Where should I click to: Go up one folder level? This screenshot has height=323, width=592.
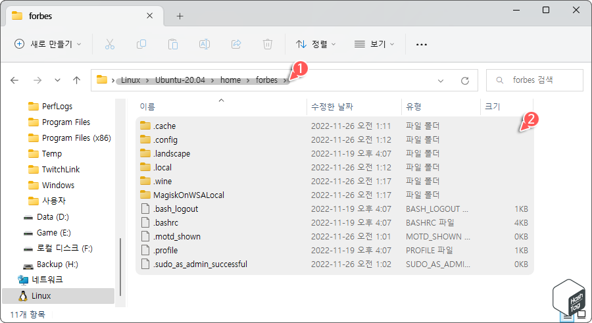(x=77, y=80)
